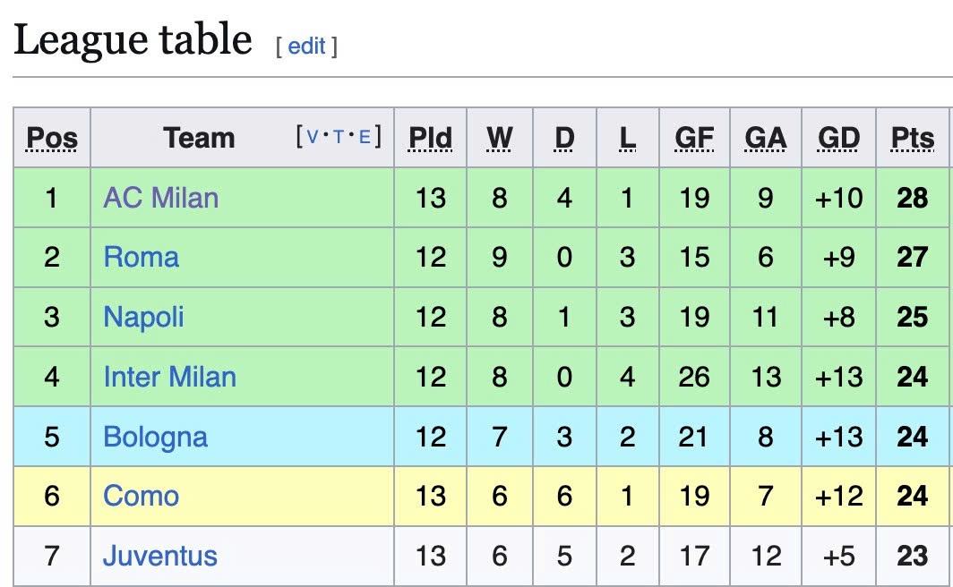This screenshot has width=953, height=587.
Task: Sort the table by draws column D
Action: (x=564, y=138)
